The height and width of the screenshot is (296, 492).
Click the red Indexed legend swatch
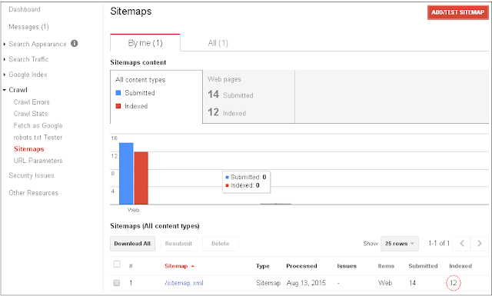[x=118, y=106]
